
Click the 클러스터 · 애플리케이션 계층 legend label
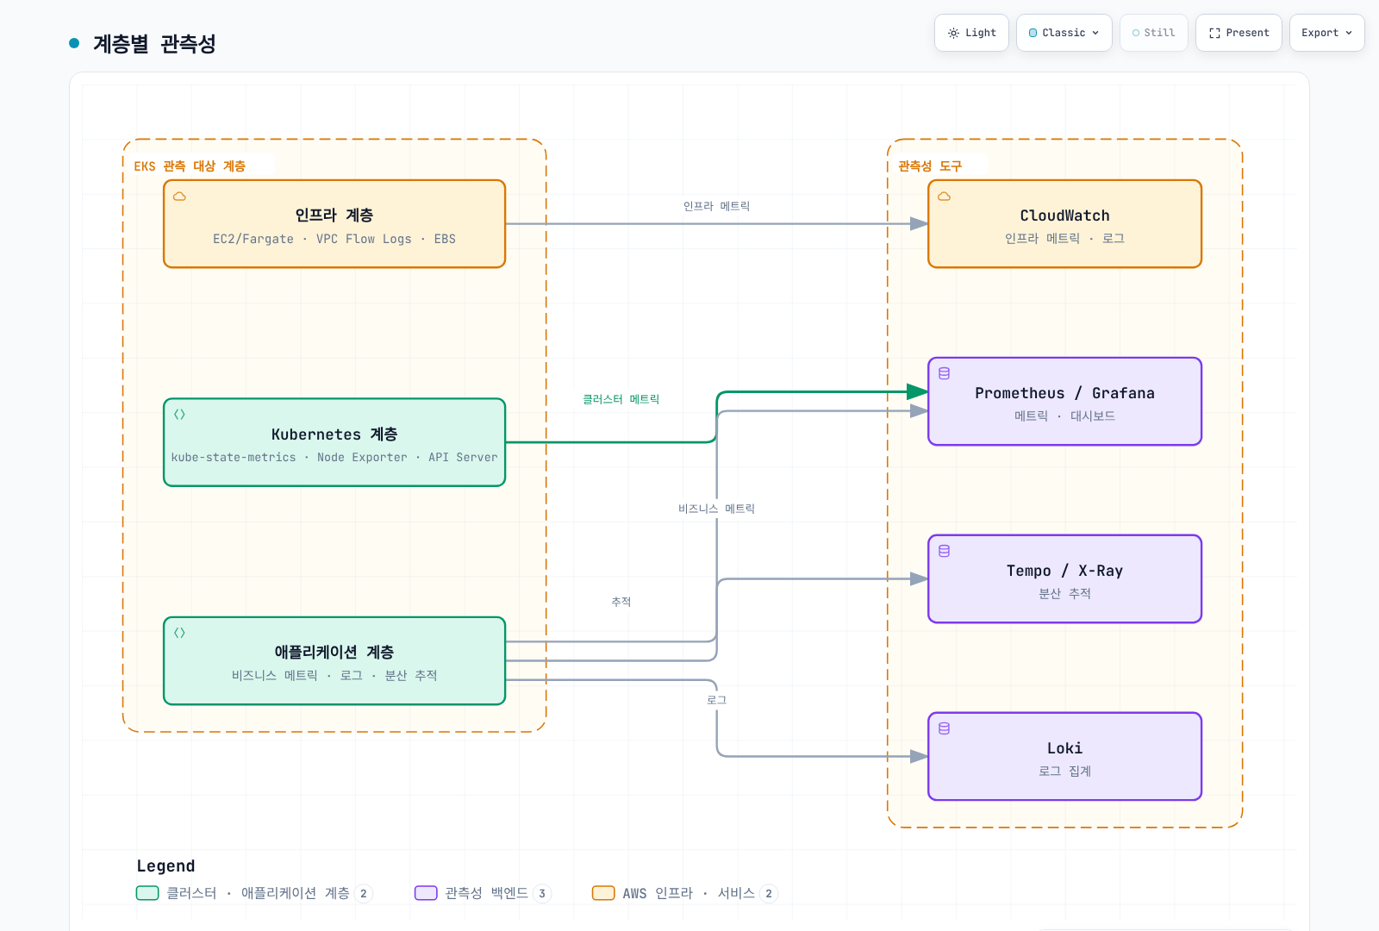tap(258, 893)
